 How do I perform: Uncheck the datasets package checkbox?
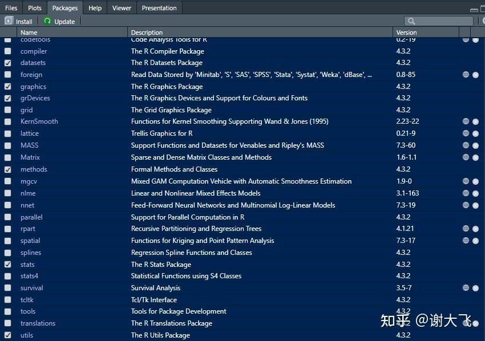click(x=8, y=63)
